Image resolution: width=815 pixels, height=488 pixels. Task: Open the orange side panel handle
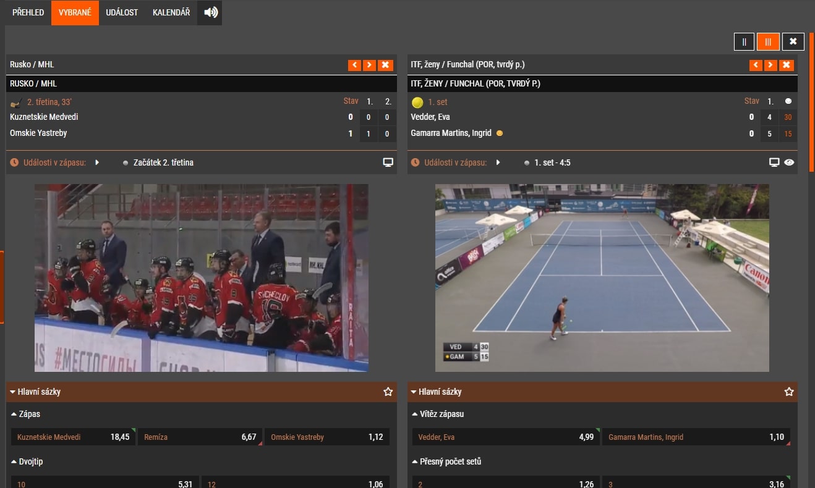[2, 287]
